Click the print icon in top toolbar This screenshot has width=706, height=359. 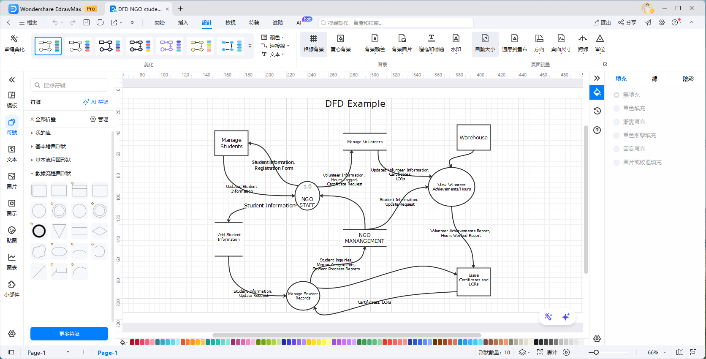coord(100,22)
